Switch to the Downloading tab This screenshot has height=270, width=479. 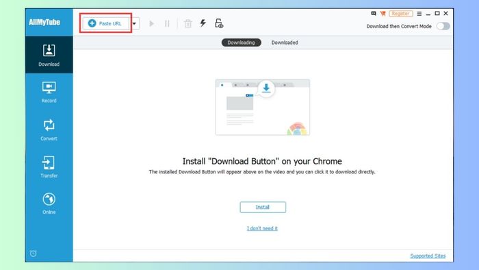pyautogui.click(x=241, y=42)
